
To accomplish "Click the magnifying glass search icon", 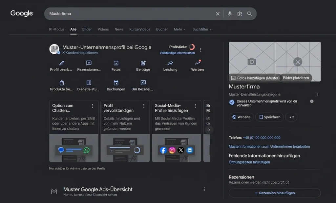I will tap(249, 14).
